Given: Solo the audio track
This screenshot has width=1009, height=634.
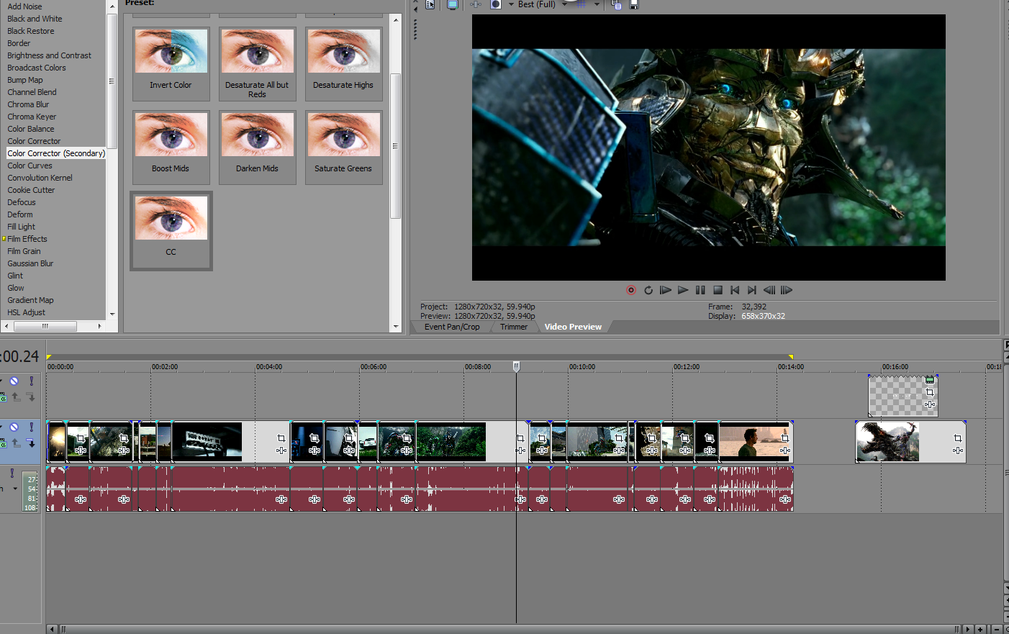Looking at the screenshot, I should tap(12, 474).
